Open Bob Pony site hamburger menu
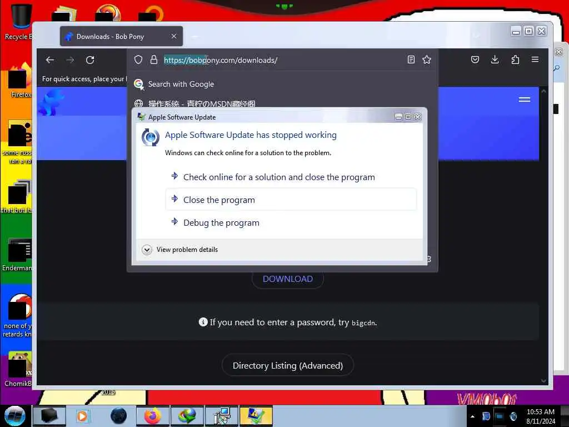This screenshot has height=427, width=569. point(525,100)
